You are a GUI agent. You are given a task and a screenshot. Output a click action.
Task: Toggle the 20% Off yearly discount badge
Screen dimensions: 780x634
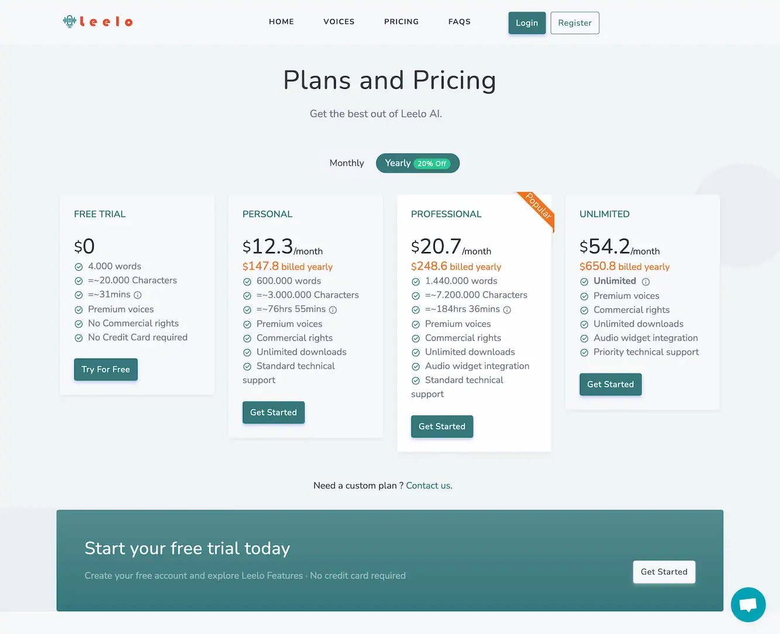coord(431,163)
